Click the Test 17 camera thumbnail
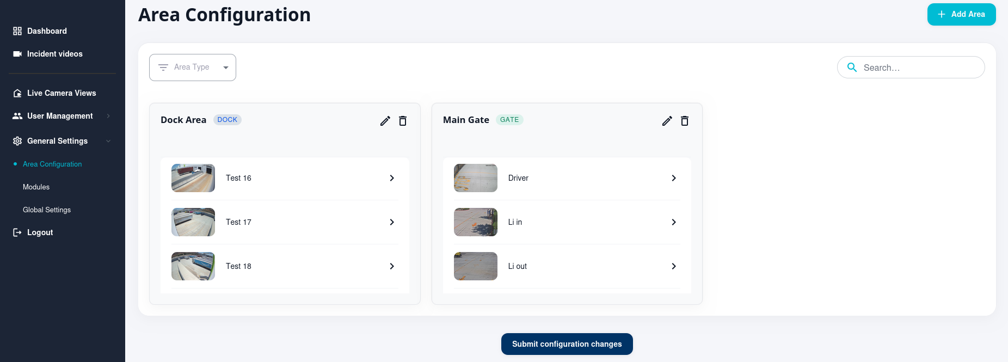The width and height of the screenshot is (1008, 362). [x=193, y=222]
